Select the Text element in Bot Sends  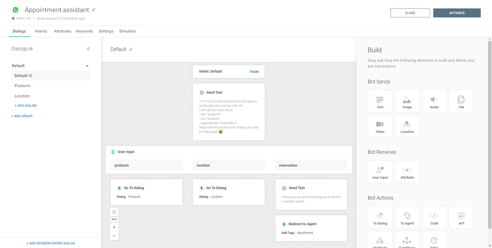[x=380, y=101]
